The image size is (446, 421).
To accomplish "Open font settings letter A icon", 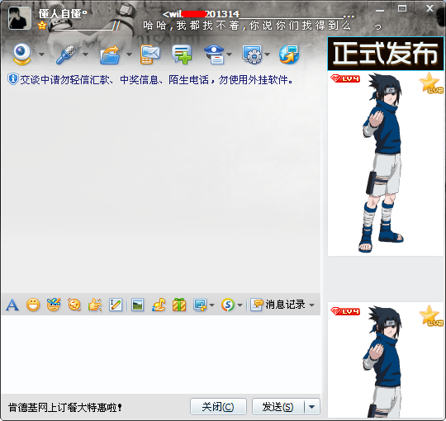I will 12,305.
